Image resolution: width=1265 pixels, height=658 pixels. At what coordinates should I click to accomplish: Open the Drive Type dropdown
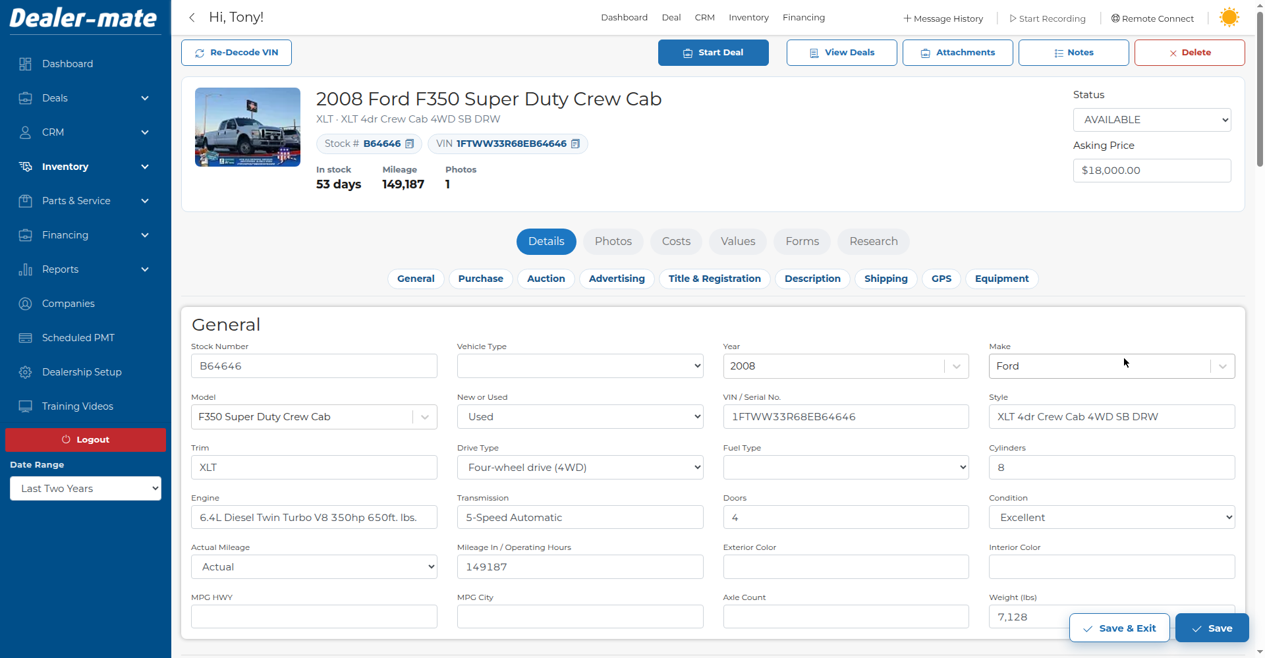(580, 468)
